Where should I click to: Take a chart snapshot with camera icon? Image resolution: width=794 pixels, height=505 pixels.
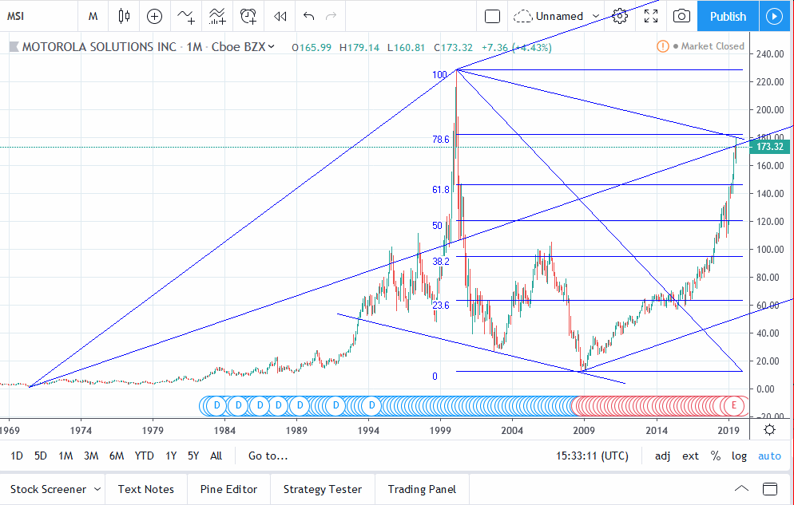point(681,16)
